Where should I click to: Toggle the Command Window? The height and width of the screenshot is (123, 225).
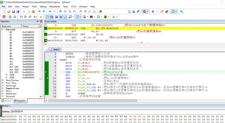47,17
